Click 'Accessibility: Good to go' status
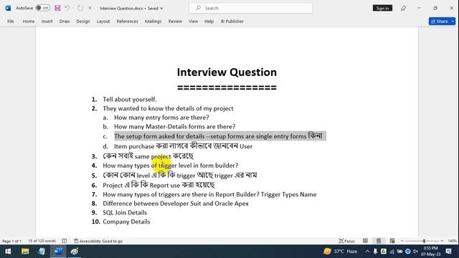The height and width of the screenshot is (258, 459). 98,241
